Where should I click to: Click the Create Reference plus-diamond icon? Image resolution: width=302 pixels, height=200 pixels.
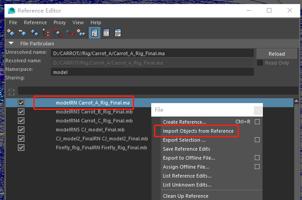tap(11, 33)
